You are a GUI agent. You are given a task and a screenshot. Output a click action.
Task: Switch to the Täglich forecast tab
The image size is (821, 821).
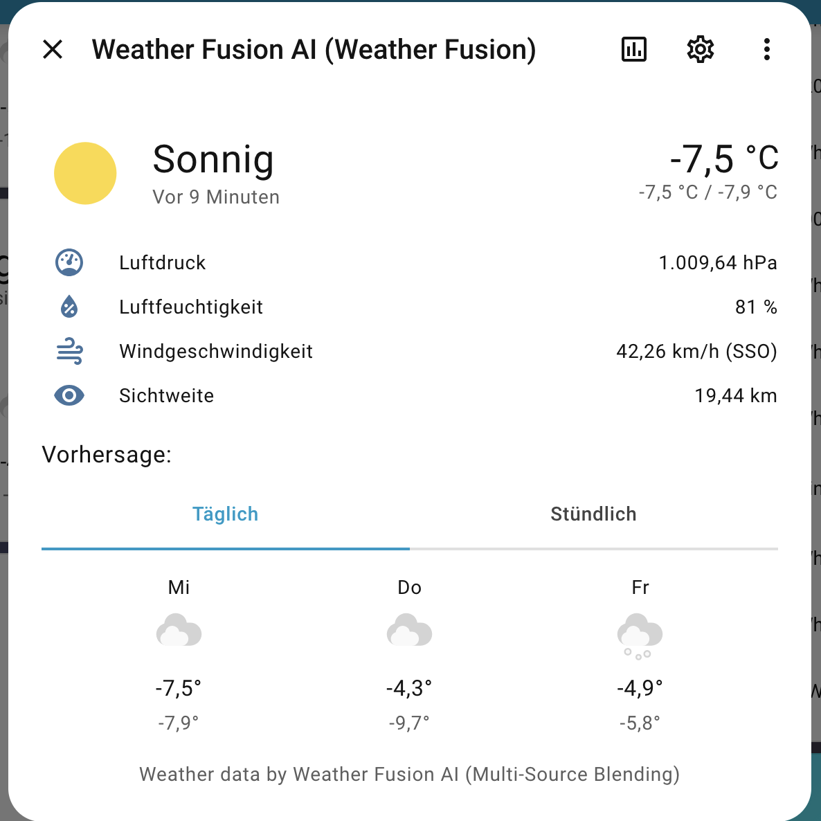click(x=226, y=514)
